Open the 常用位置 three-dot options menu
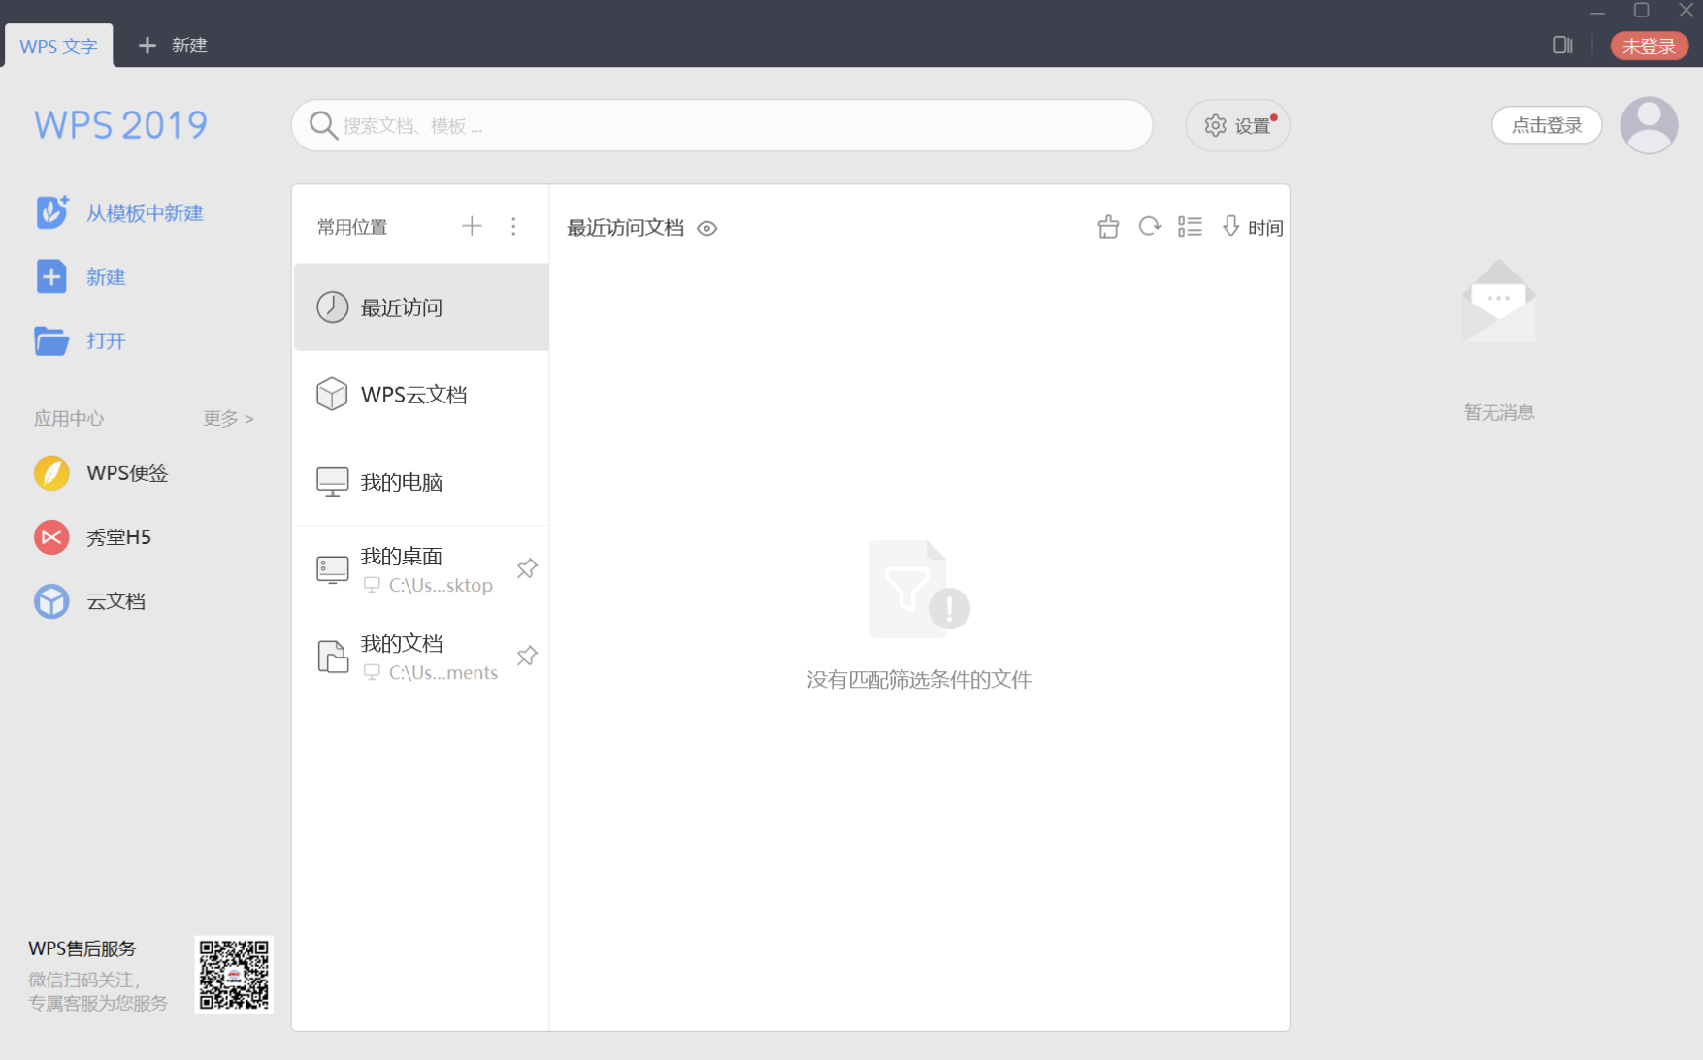This screenshot has width=1703, height=1060. point(513,226)
